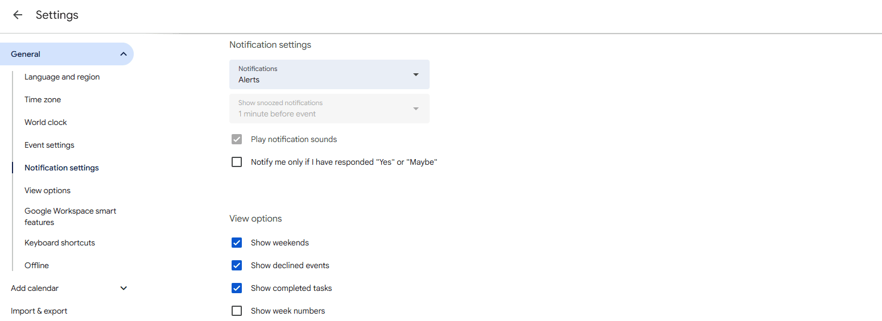
Task: Uncheck the Show weekends checkbox
Action: (x=237, y=243)
